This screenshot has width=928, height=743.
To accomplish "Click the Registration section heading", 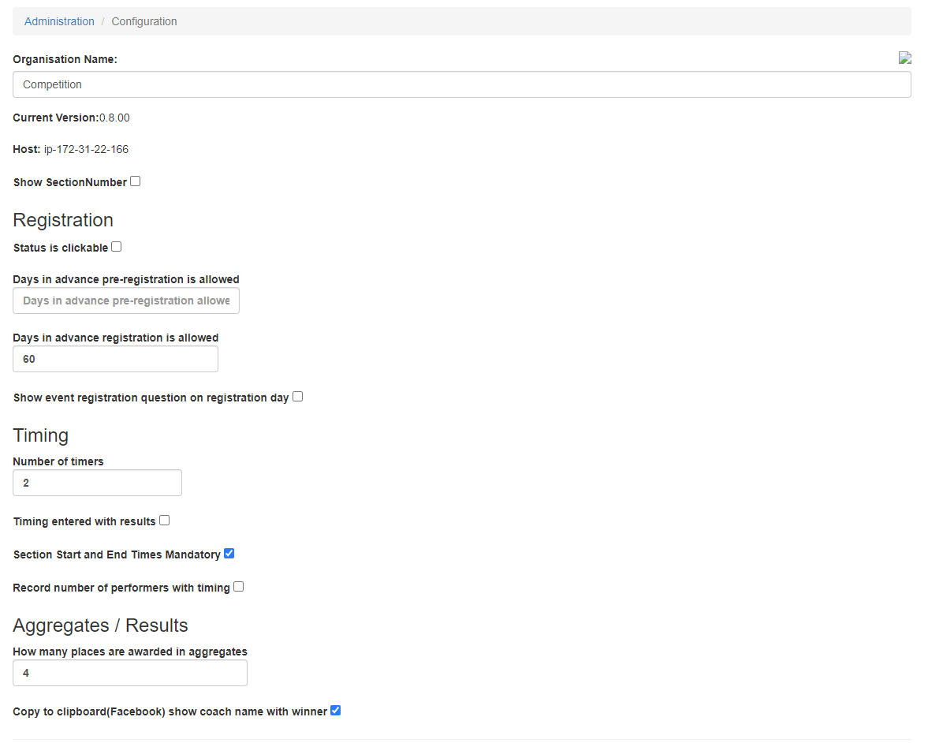I will coord(63,220).
